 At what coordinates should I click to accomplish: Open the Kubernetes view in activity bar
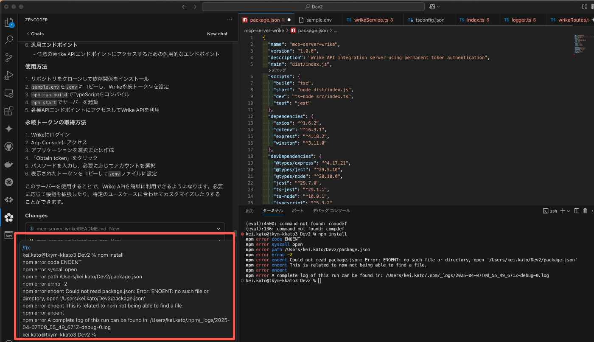8,182
